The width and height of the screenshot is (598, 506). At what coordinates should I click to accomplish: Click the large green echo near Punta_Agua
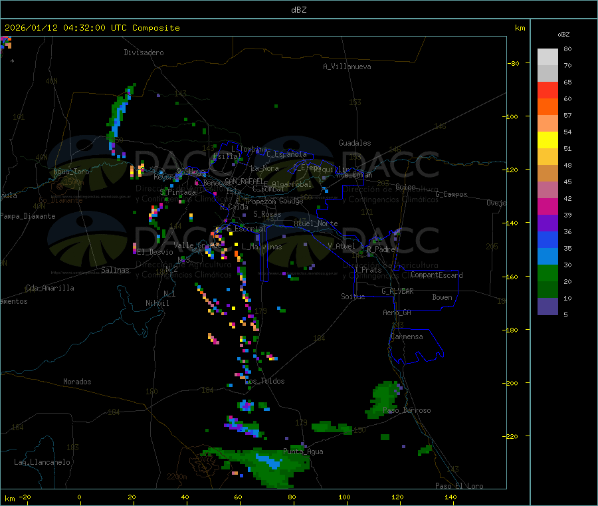263,465
